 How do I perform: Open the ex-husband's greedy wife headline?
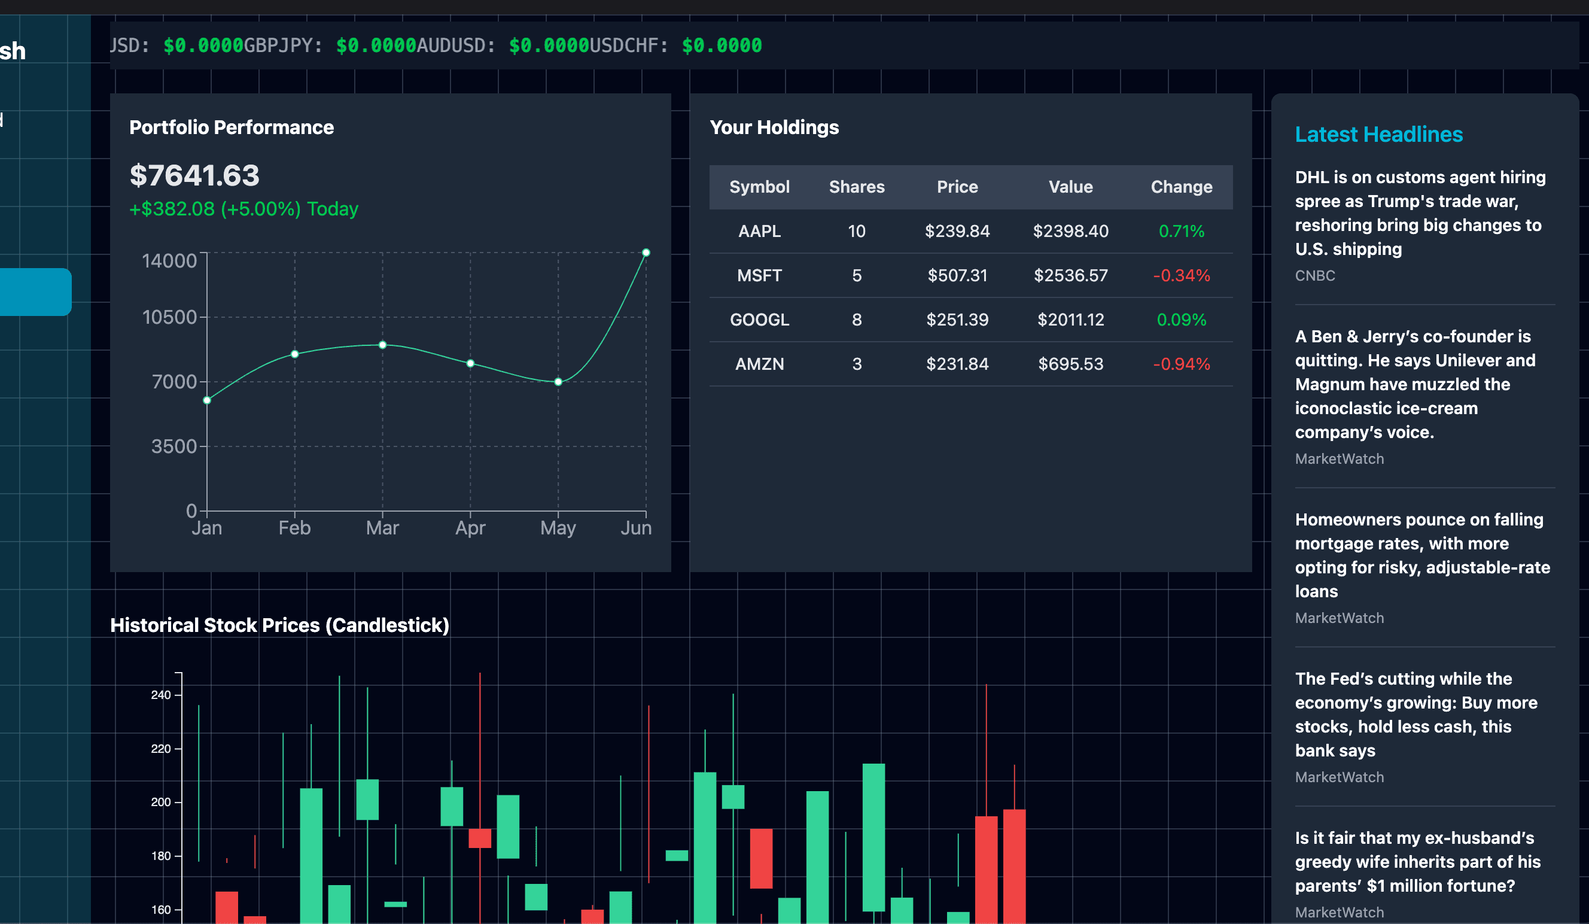[x=1417, y=862]
